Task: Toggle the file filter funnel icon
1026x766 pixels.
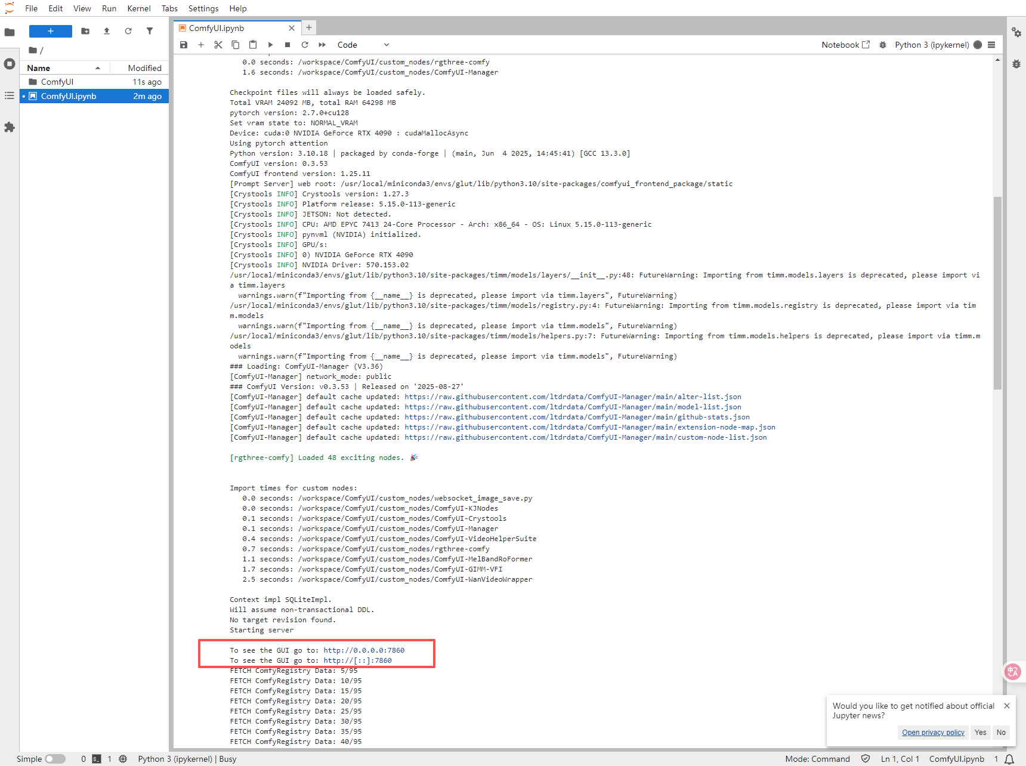Action: (150, 31)
